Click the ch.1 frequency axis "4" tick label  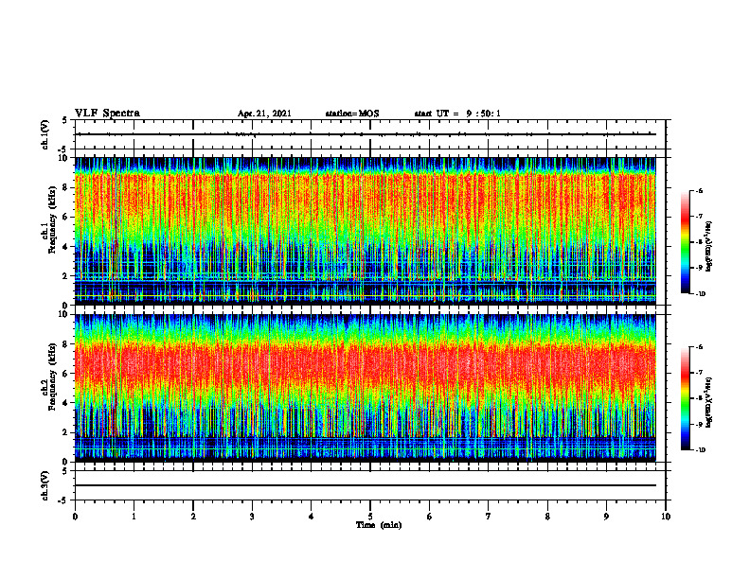click(x=66, y=247)
